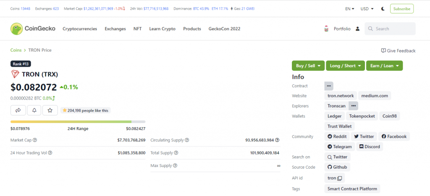Image resolution: width=430 pixels, height=196 pixels.
Task: Click Exchanges count 623
Action: (56, 9)
